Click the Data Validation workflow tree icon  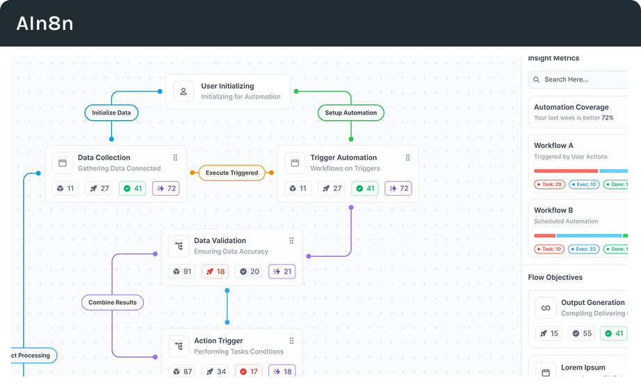(x=179, y=246)
